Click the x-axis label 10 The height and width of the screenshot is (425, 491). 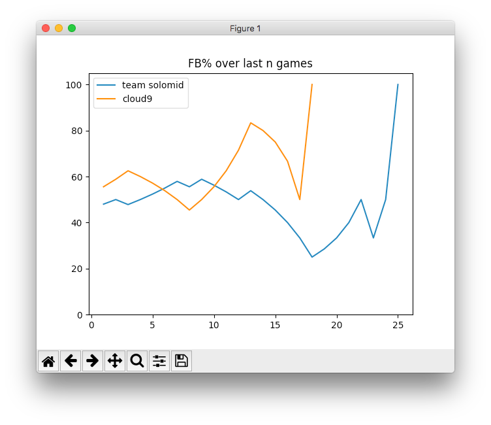[x=214, y=325]
